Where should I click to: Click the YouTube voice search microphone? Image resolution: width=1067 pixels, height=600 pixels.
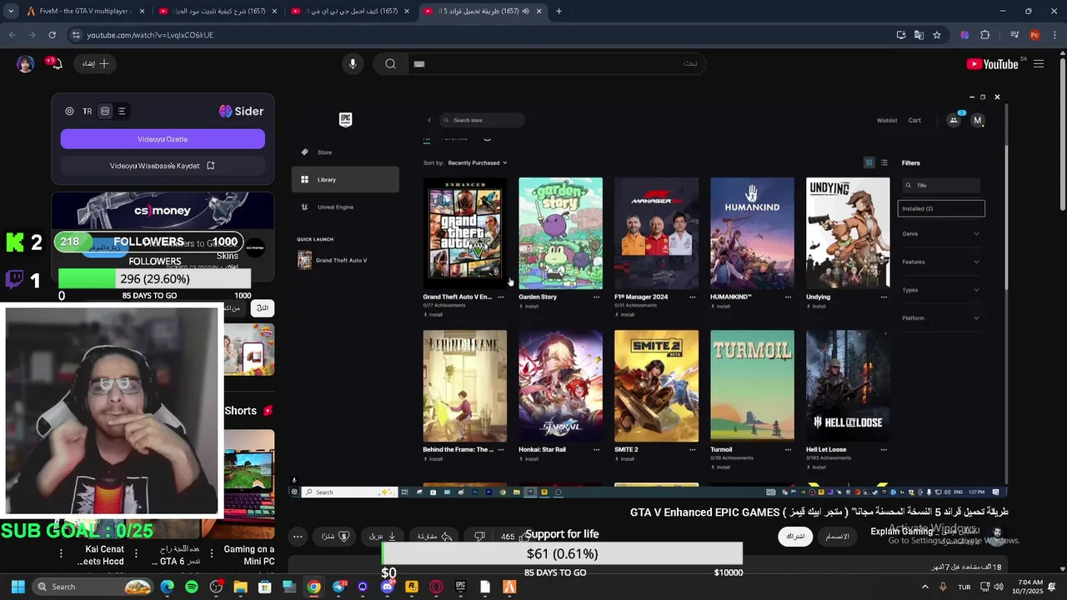(x=353, y=63)
